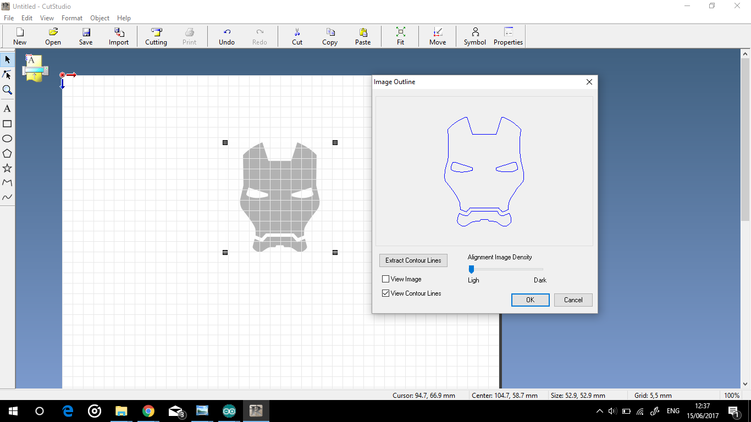The width and height of the screenshot is (751, 422).
Task: Select the Text A tool
Action: 7,109
